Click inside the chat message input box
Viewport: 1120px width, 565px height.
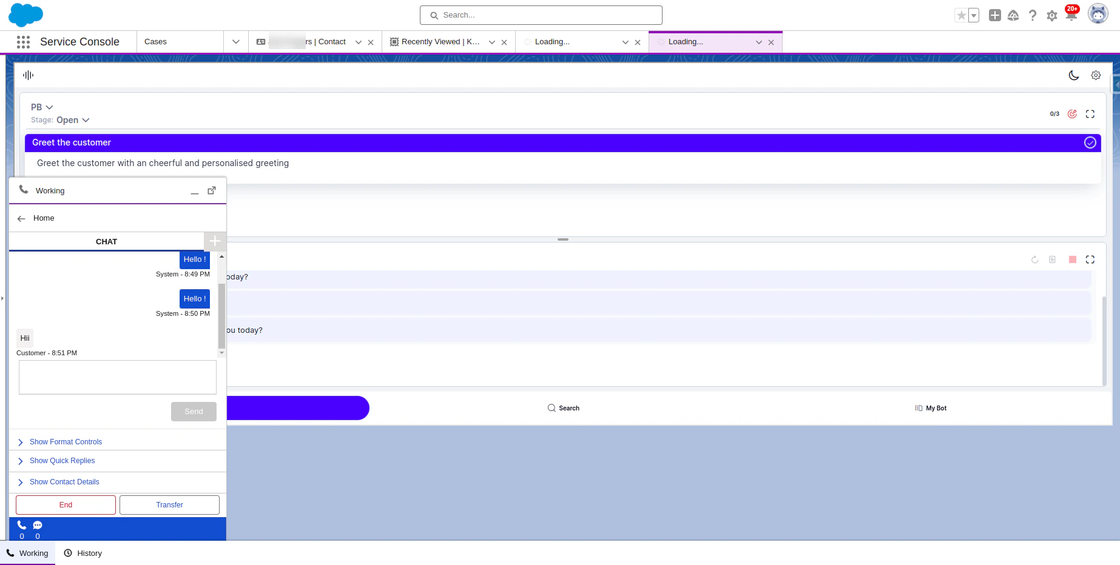[117, 376]
